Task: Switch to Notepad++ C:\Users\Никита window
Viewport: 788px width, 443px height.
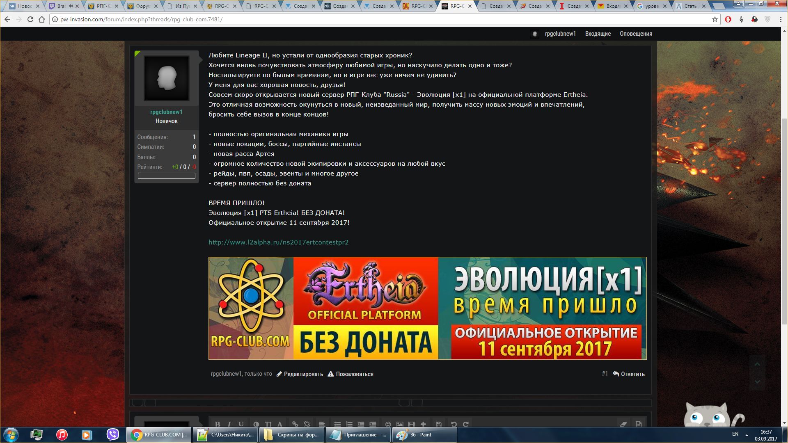Action: 225,434
